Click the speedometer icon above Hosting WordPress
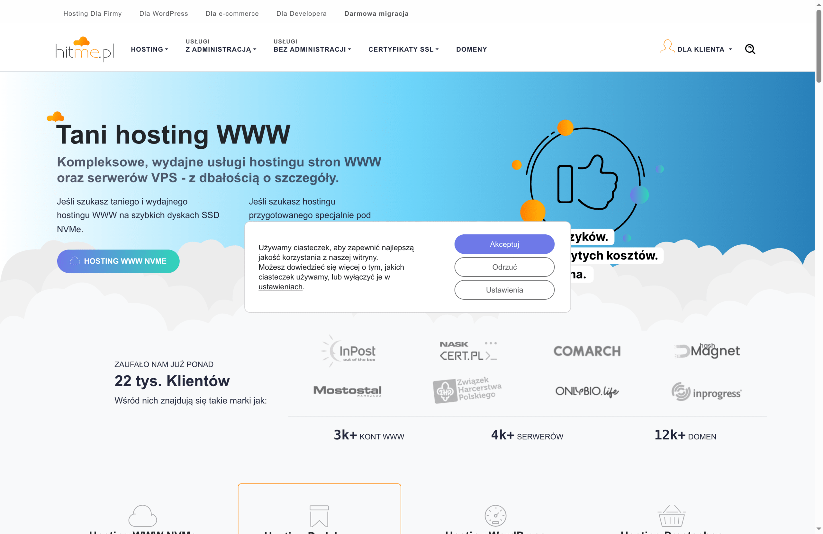This screenshot has height=534, width=823. 496,515
